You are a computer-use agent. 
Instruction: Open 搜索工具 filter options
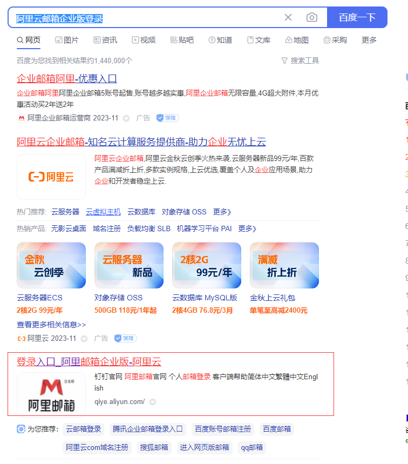pyautogui.click(x=300, y=60)
